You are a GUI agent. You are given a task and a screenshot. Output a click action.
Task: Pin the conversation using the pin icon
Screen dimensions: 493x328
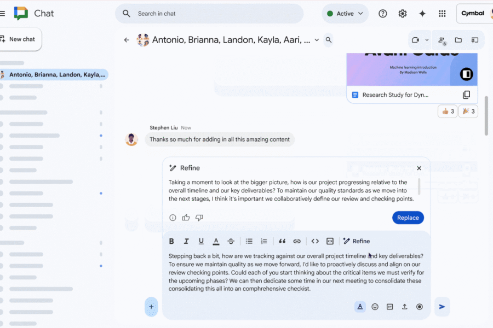(475, 39)
